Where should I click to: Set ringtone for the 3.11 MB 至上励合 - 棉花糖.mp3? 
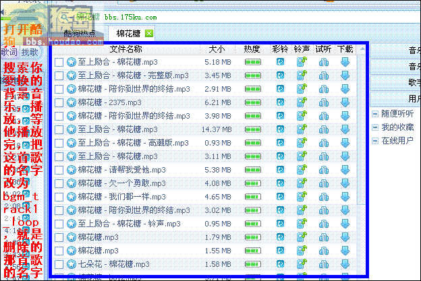coord(302,156)
